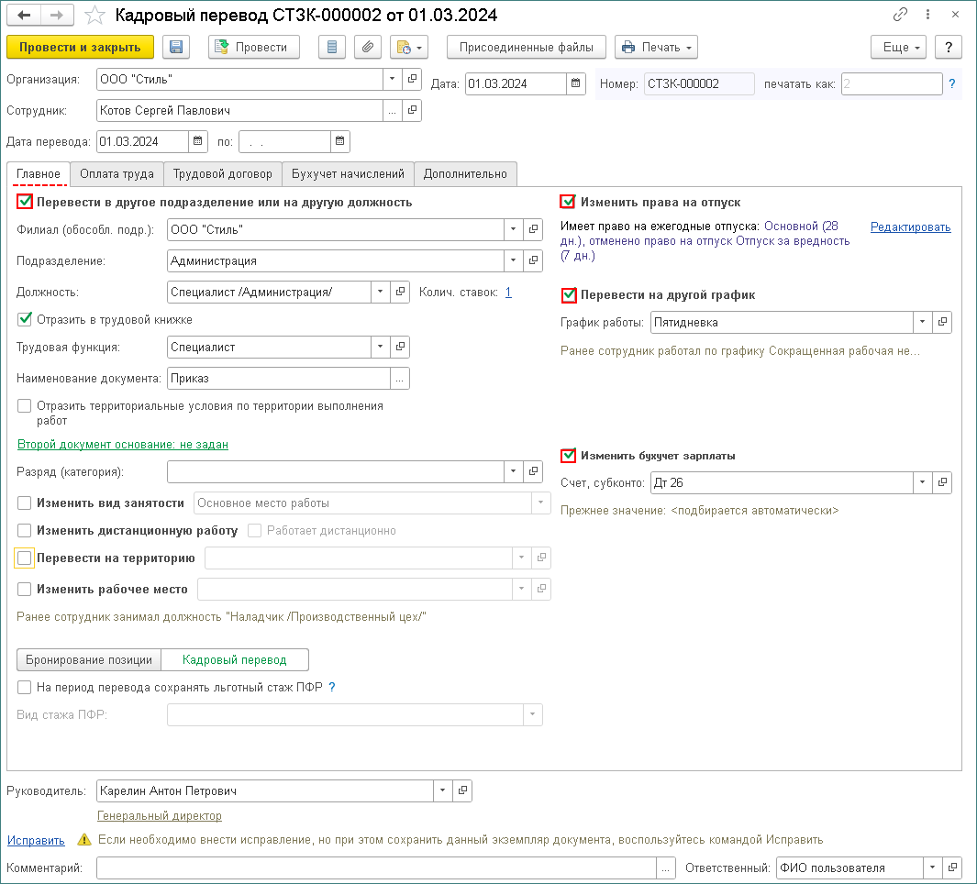This screenshot has width=977, height=884.
Task: Expand the Филиал dropdown list
Action: [514, 229]
